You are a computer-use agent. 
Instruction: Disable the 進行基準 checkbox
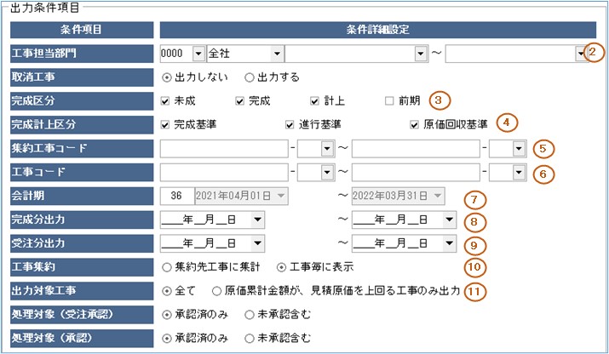click(290, 124)
